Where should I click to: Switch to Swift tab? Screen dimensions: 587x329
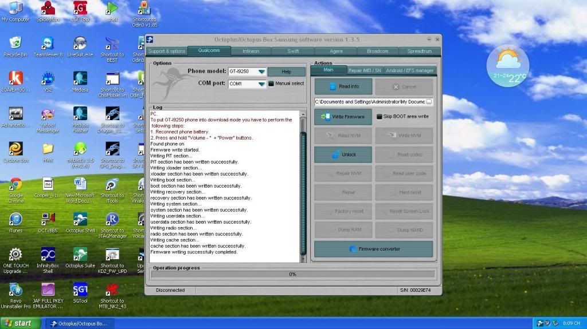[293, 51]
